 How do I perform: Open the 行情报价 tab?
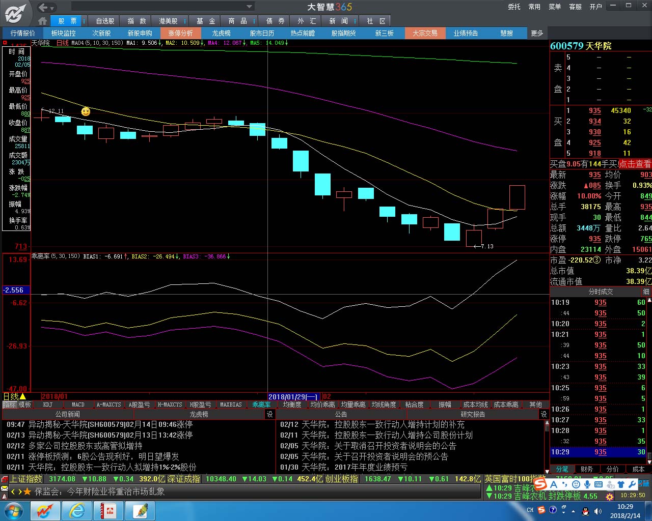click(x=23, y=33)
